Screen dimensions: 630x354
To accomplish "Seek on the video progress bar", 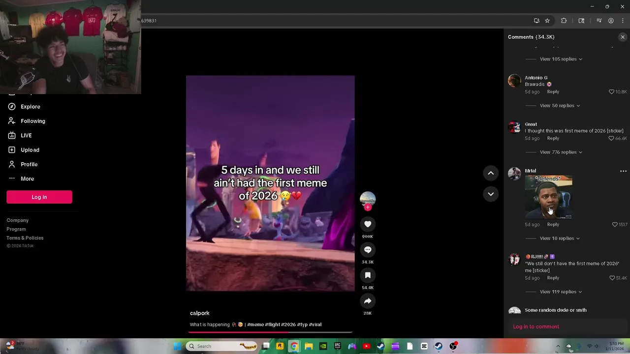I will [270, 332].
